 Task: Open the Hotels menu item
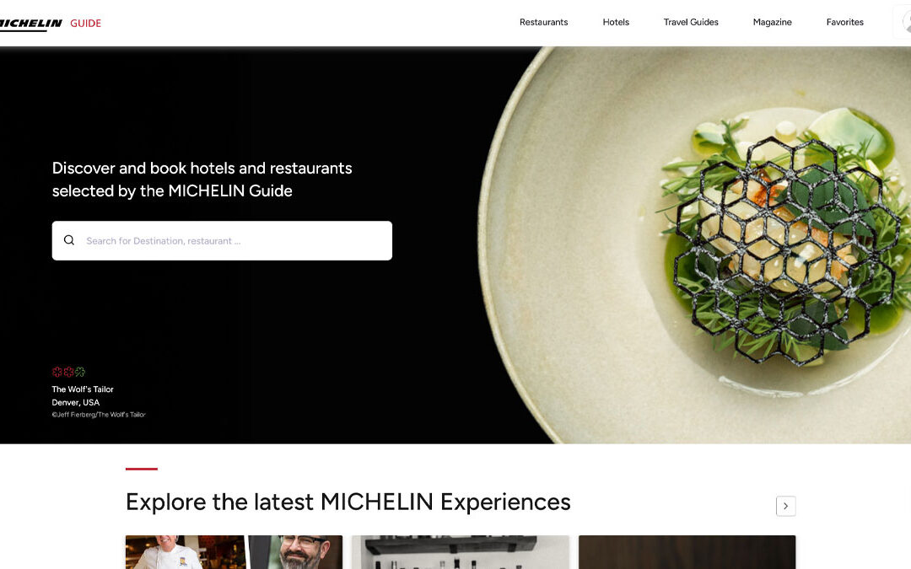pyautogui.click(x=616, y=22)
